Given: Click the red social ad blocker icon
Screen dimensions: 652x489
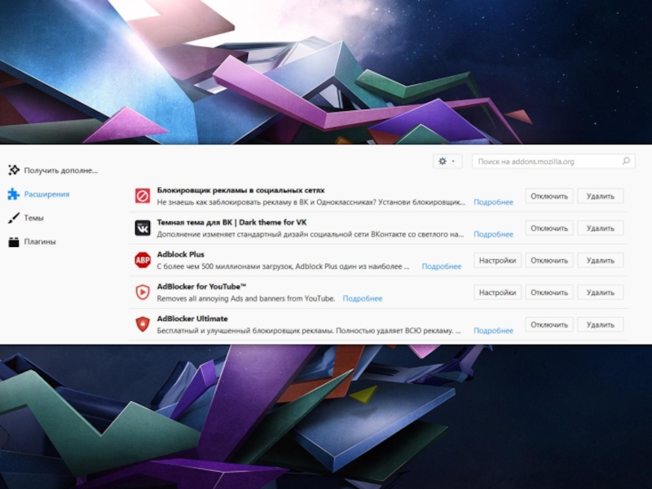Looking at the screenshot, I should point(143,196).
